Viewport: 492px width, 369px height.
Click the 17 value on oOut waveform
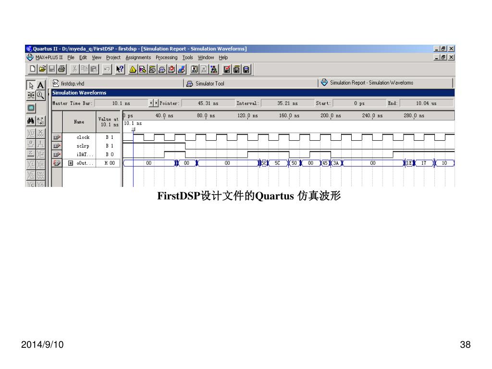click(424, 163)
